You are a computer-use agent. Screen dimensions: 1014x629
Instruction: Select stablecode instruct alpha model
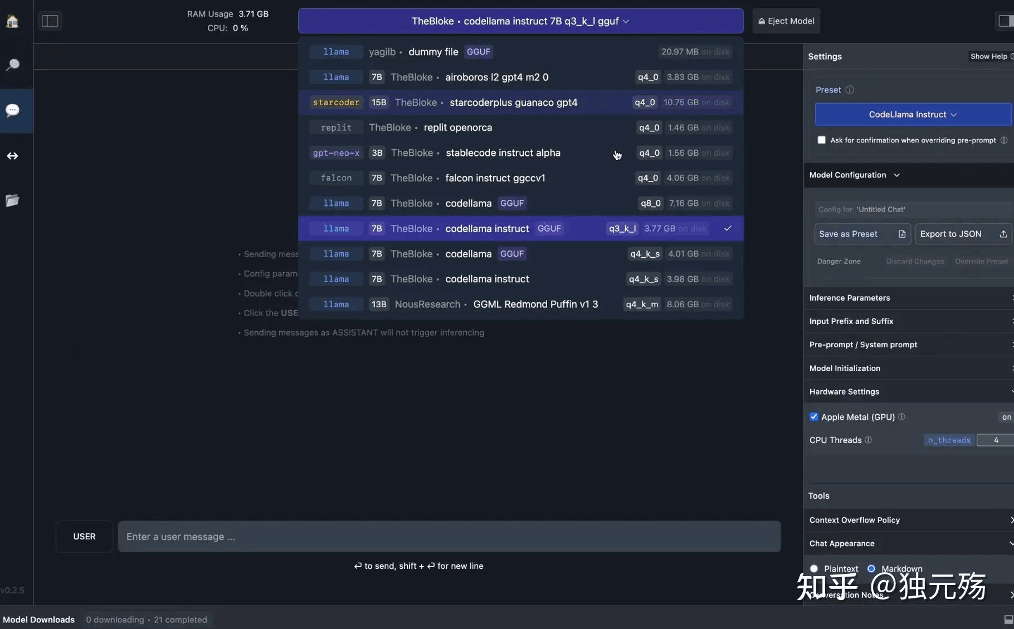click(520, 153)
